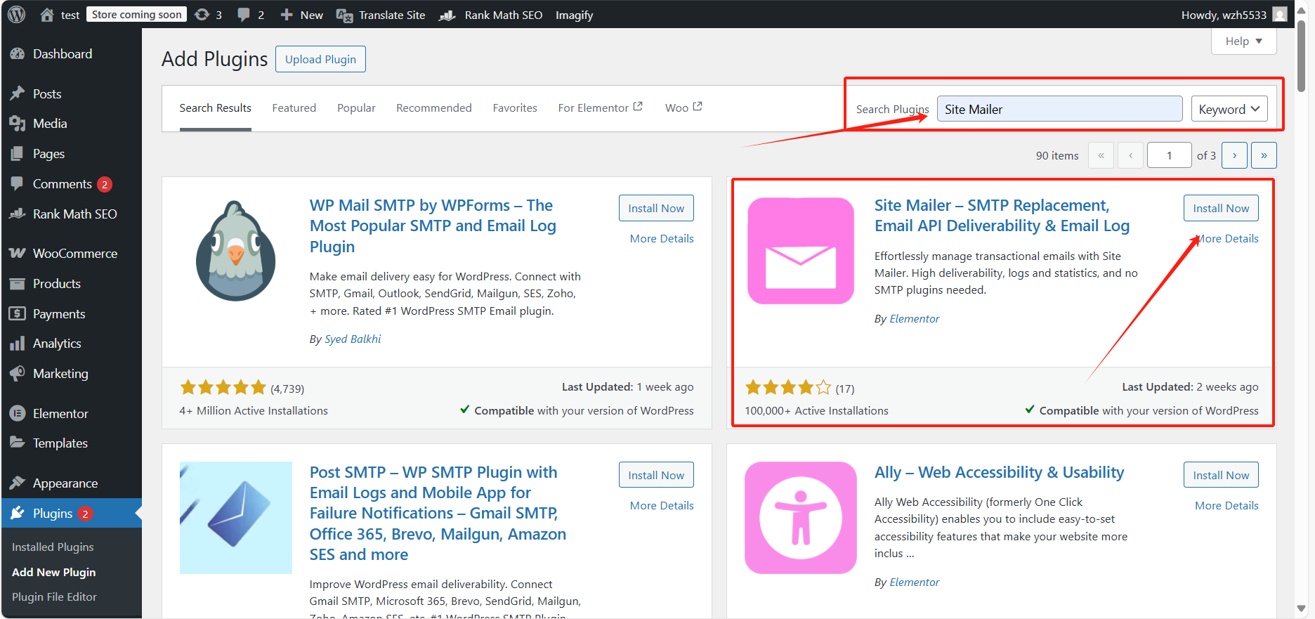This screenshot has width=1315, height=619.
Task: Click the Search Plugins text field
Action: [x=1059, y=109]
